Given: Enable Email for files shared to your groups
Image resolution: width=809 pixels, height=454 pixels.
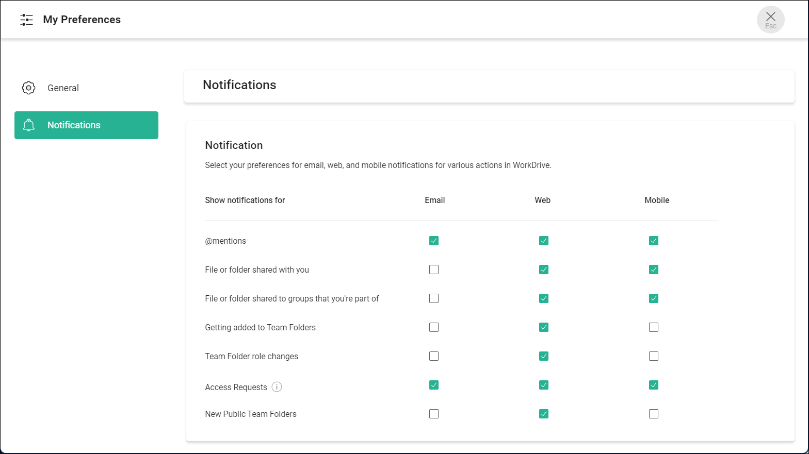Looking at the screenshot, I should click(x=434, y=298).
